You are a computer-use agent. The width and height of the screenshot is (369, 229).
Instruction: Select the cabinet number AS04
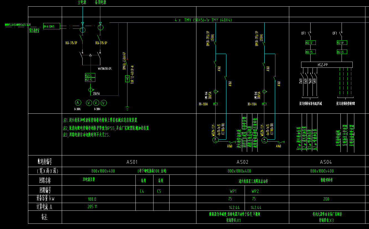[326, 162]
